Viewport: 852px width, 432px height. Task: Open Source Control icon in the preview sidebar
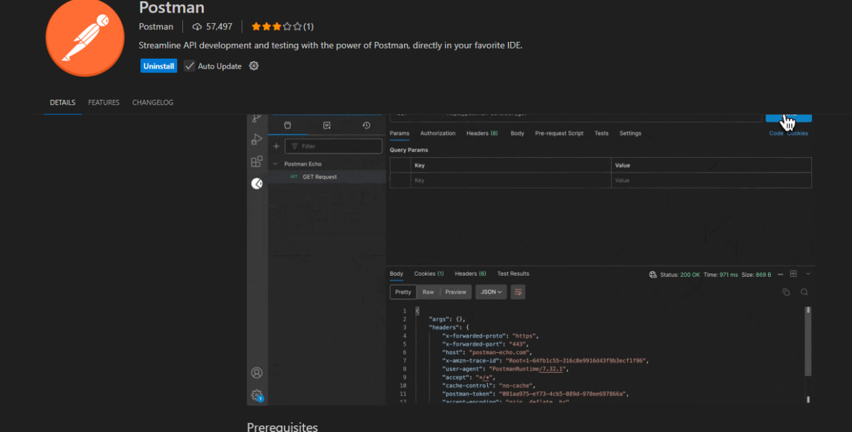tap(257, 118)
